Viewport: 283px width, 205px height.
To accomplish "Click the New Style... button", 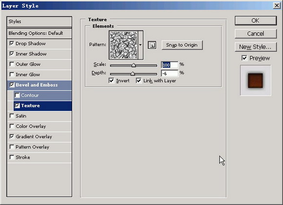I will tap(256, 47).
